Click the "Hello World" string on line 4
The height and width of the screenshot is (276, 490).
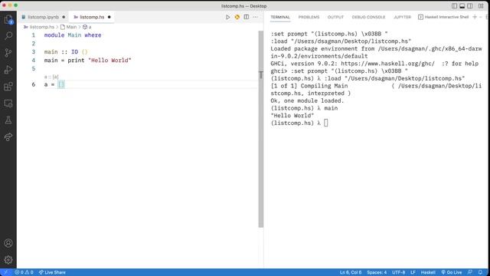click(x=109, y=61)
